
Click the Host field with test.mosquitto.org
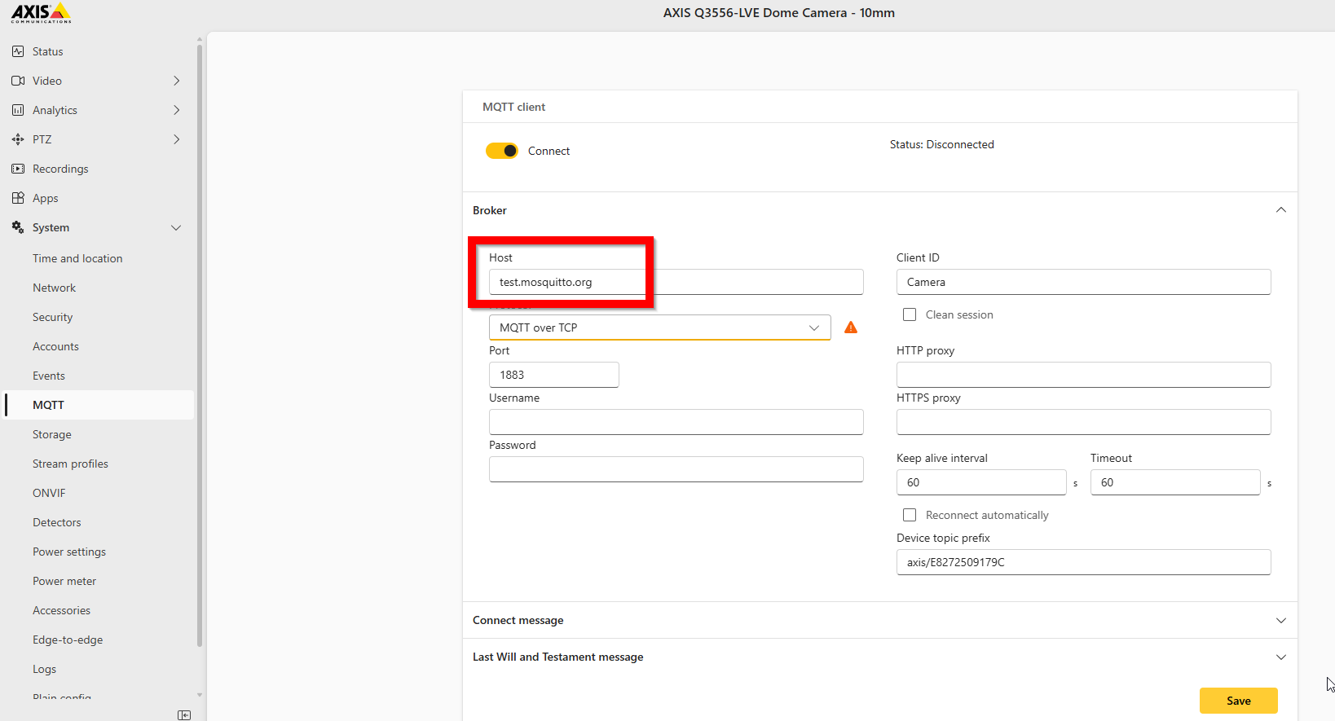click(x=676, y=282)
